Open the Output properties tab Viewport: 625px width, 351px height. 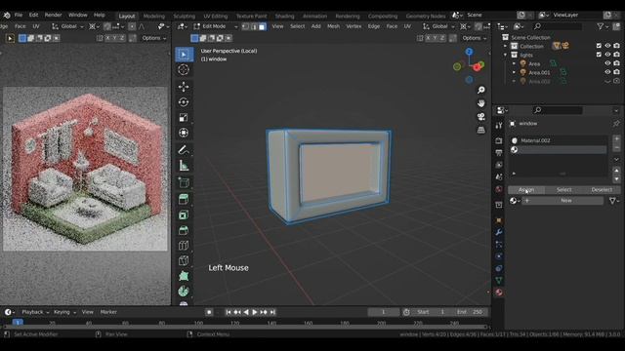click(x=499, y=152)
